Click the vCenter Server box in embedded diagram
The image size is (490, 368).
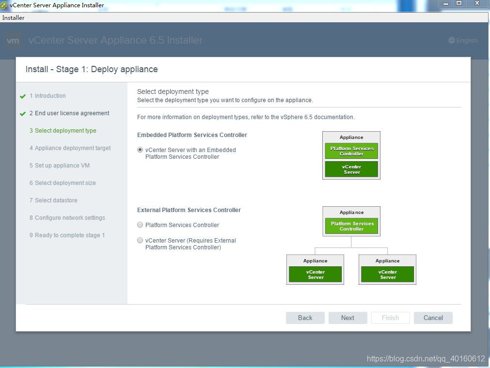[x=351, y=169]
